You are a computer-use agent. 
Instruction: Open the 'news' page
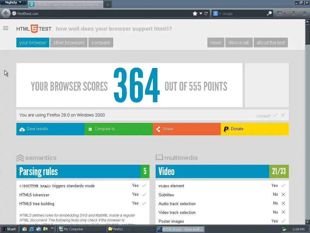click(216, 42)
